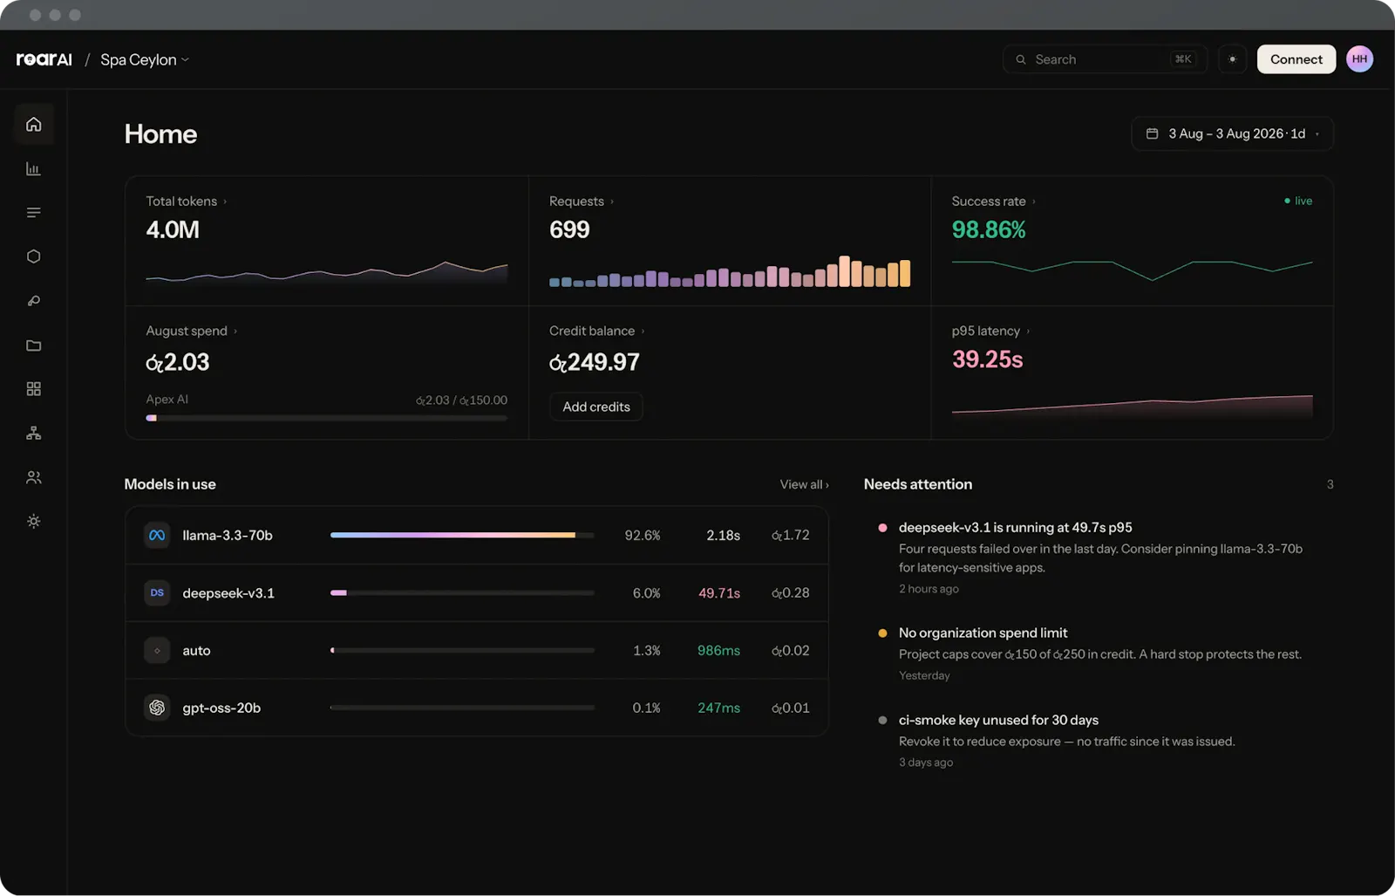Click the Connect button

1296,59
